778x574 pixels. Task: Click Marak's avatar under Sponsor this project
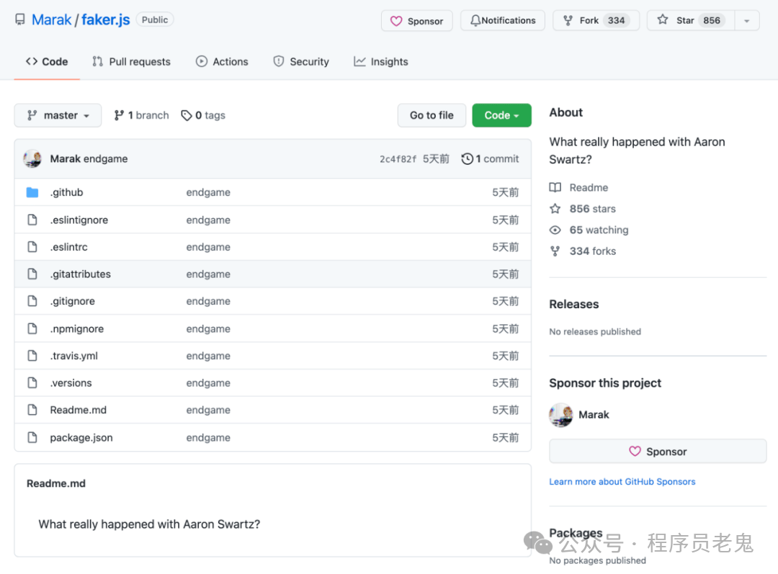(560, 415)
